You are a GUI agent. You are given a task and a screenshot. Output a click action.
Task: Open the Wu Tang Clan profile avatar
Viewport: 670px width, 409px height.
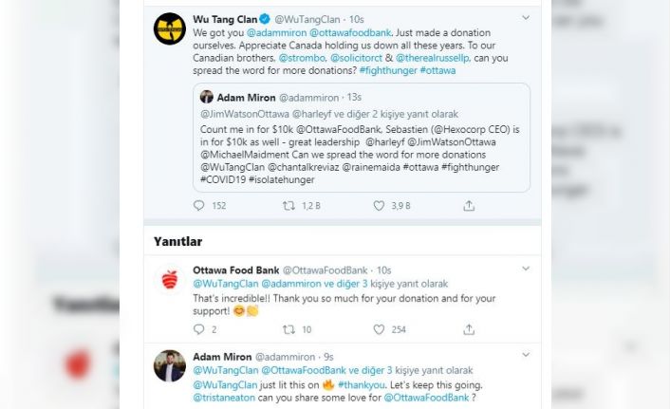coord(170,28)
